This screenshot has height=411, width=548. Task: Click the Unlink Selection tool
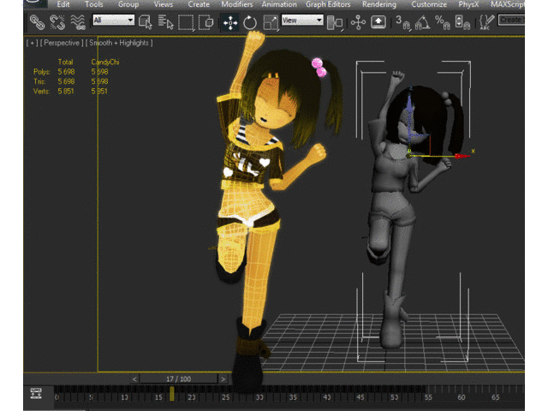(57, 23)
